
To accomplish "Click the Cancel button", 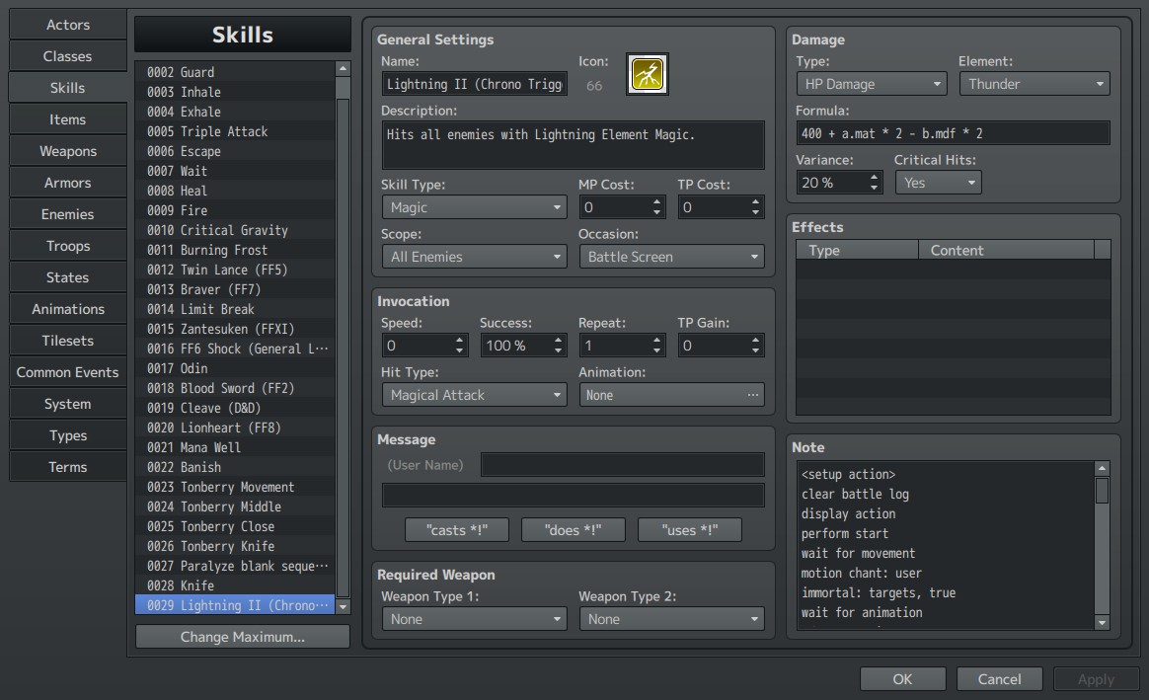I will coord(1000,678).
